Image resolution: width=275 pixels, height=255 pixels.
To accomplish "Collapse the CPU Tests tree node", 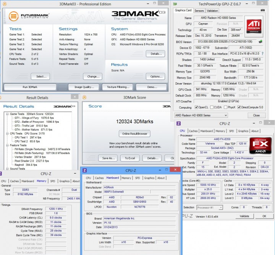I will pos(7,133).
